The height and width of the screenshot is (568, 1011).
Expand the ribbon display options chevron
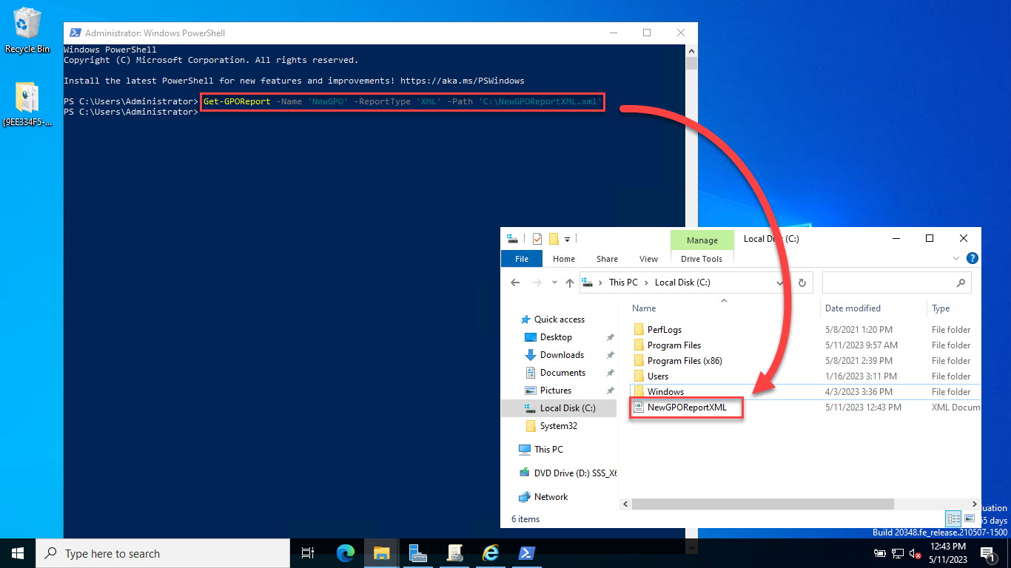(955, 258)
